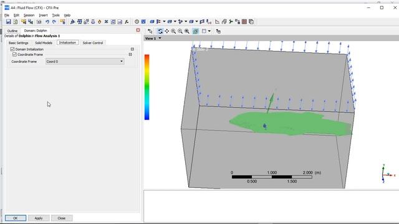
Task: Close the details panel with red icon
Action: 138,30
